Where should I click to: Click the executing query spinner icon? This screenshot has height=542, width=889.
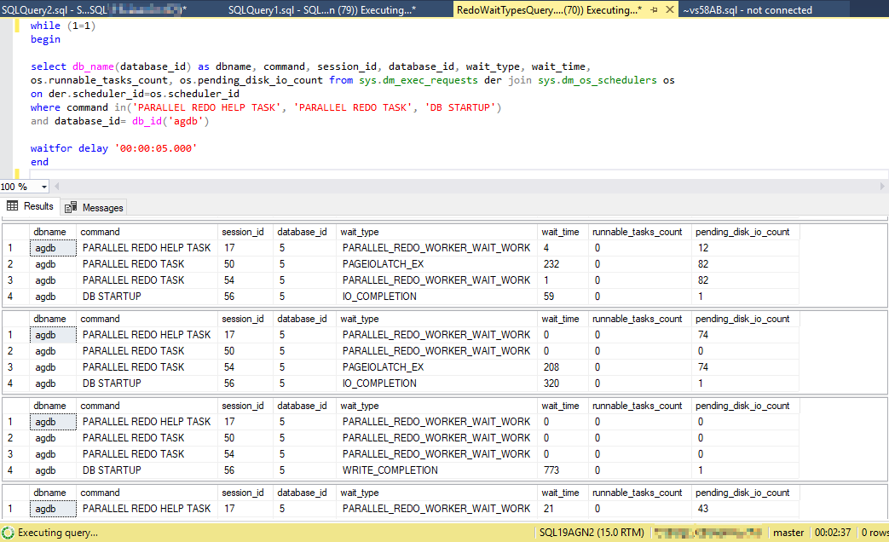click(x=8, y=533)
